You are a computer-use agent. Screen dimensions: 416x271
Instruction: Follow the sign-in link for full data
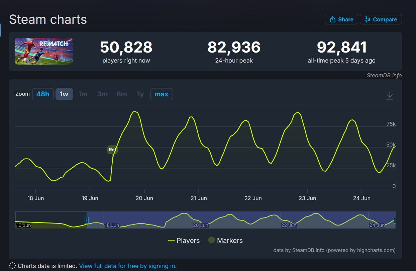pos(128,266)
